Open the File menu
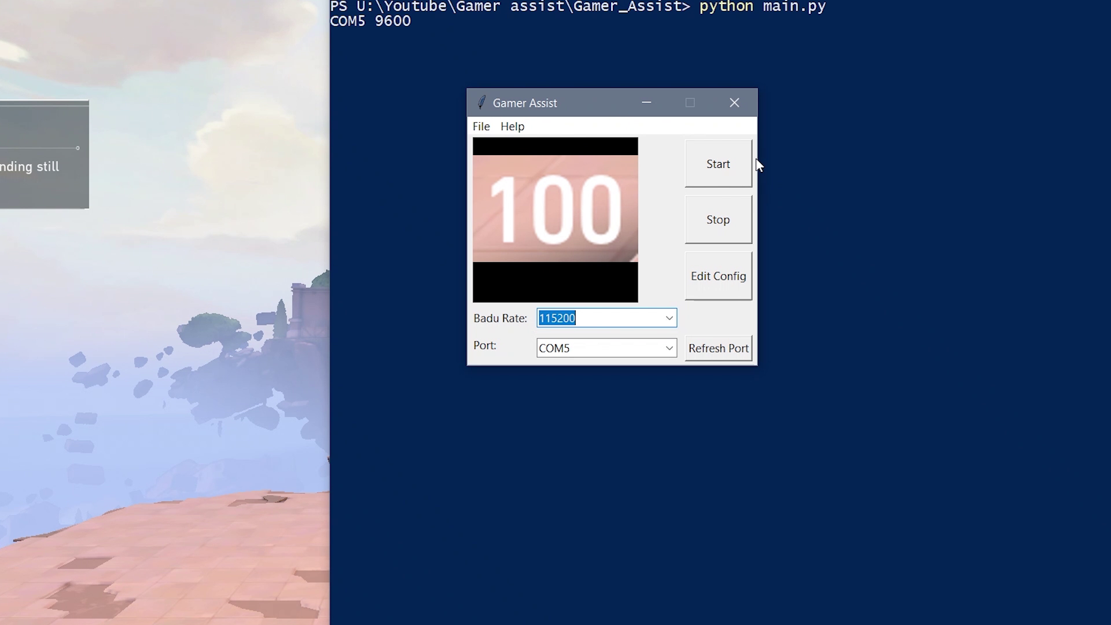This screenshot has height=625, width=1111. pos(481,126)
